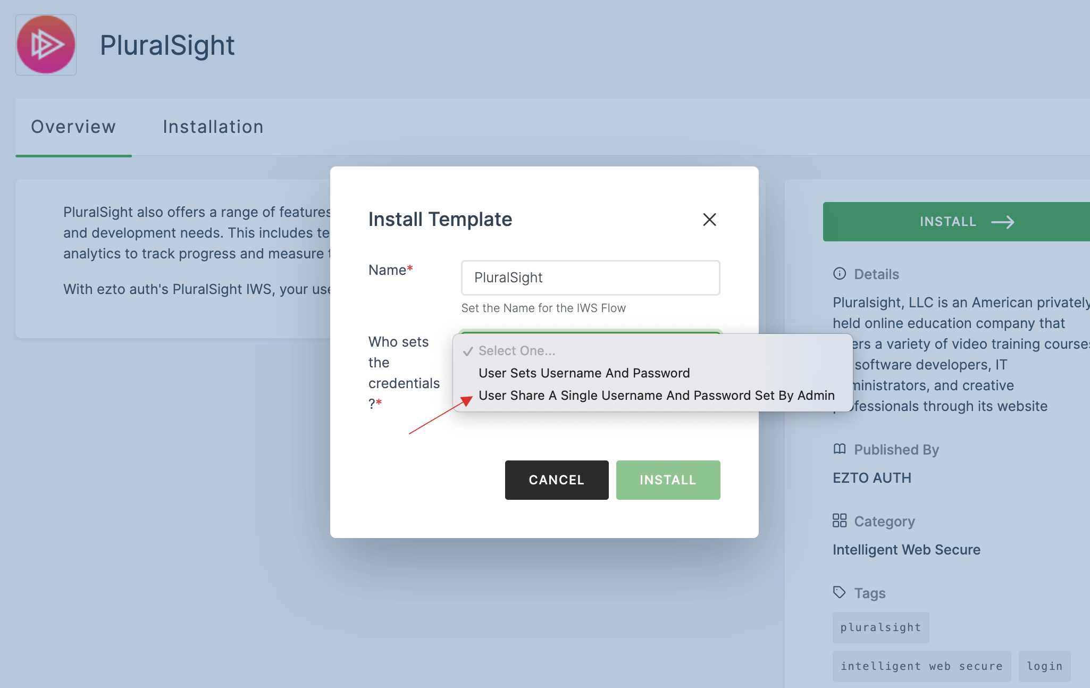Click the Published By book icon
This screenshot has height=688, width=1090.
pos(838,449)
